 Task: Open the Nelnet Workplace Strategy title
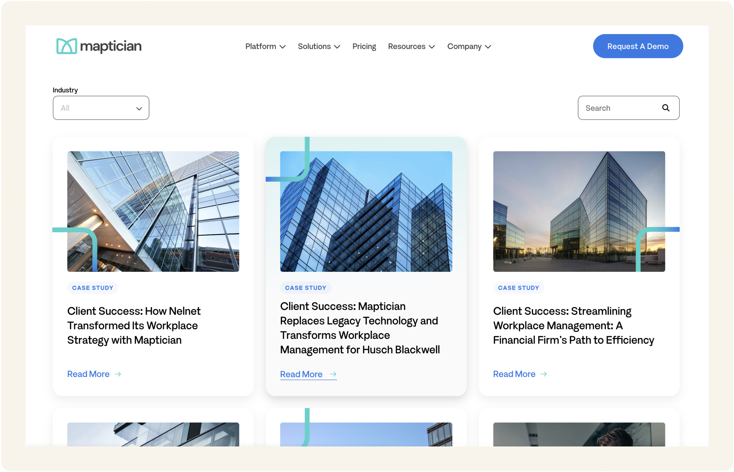click(x=134, y=325)
